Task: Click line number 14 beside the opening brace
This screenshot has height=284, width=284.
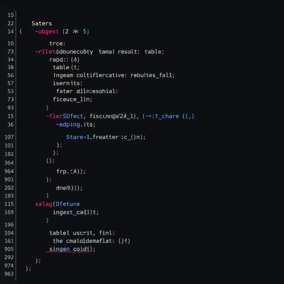Action: point(11,32)
